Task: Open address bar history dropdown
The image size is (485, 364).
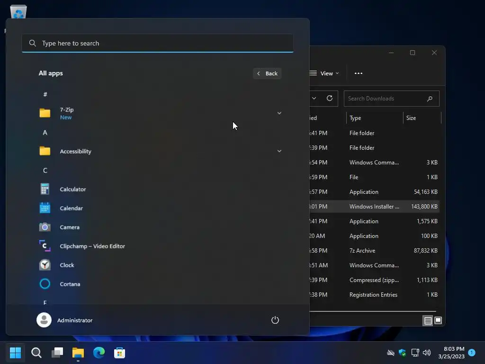Action: click(314, 98)
